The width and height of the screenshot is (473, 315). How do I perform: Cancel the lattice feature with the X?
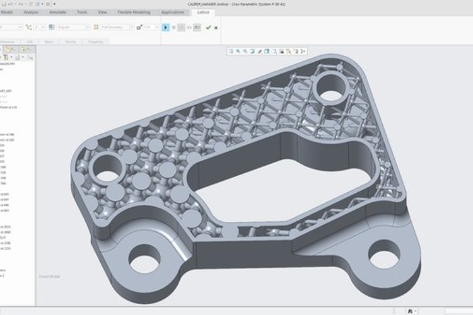click(216, 28)
